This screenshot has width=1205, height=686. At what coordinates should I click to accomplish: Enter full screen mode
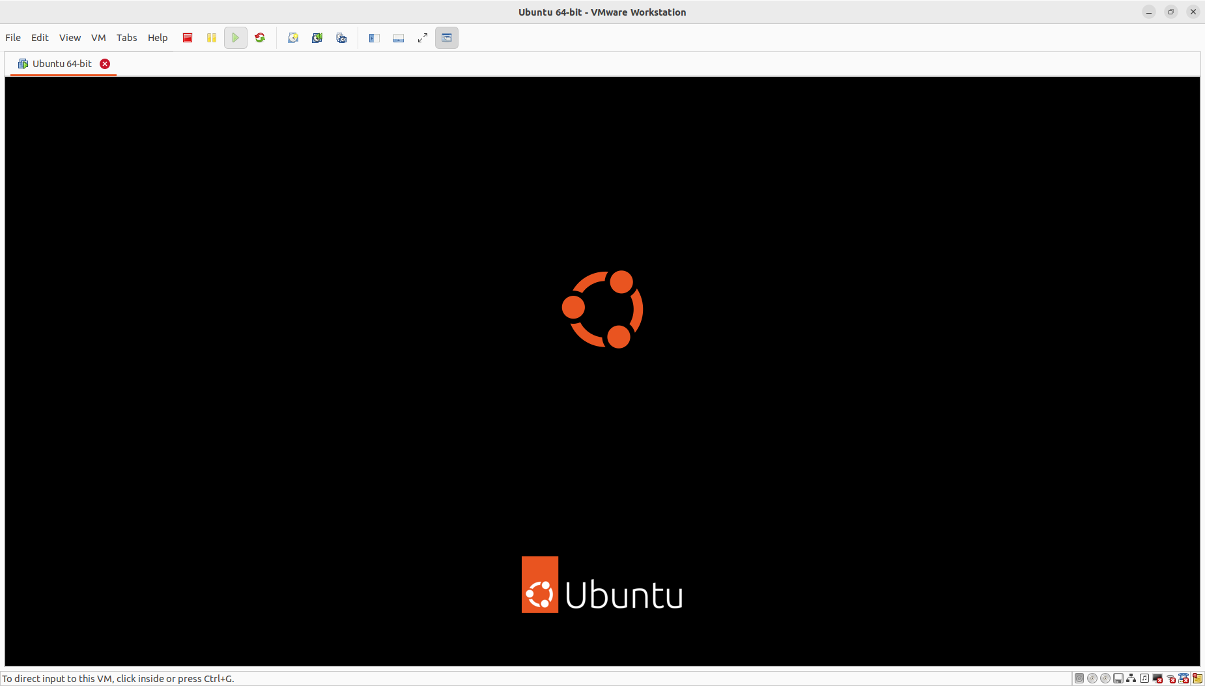click(423, 38)
